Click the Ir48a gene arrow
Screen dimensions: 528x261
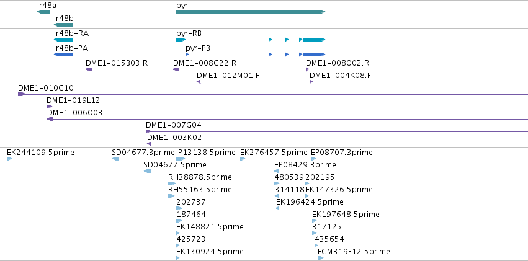point(44,12)
